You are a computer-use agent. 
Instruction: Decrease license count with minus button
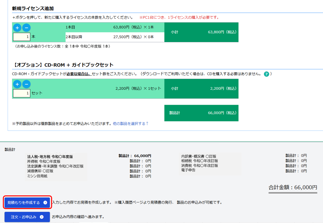tap(26, 28)
